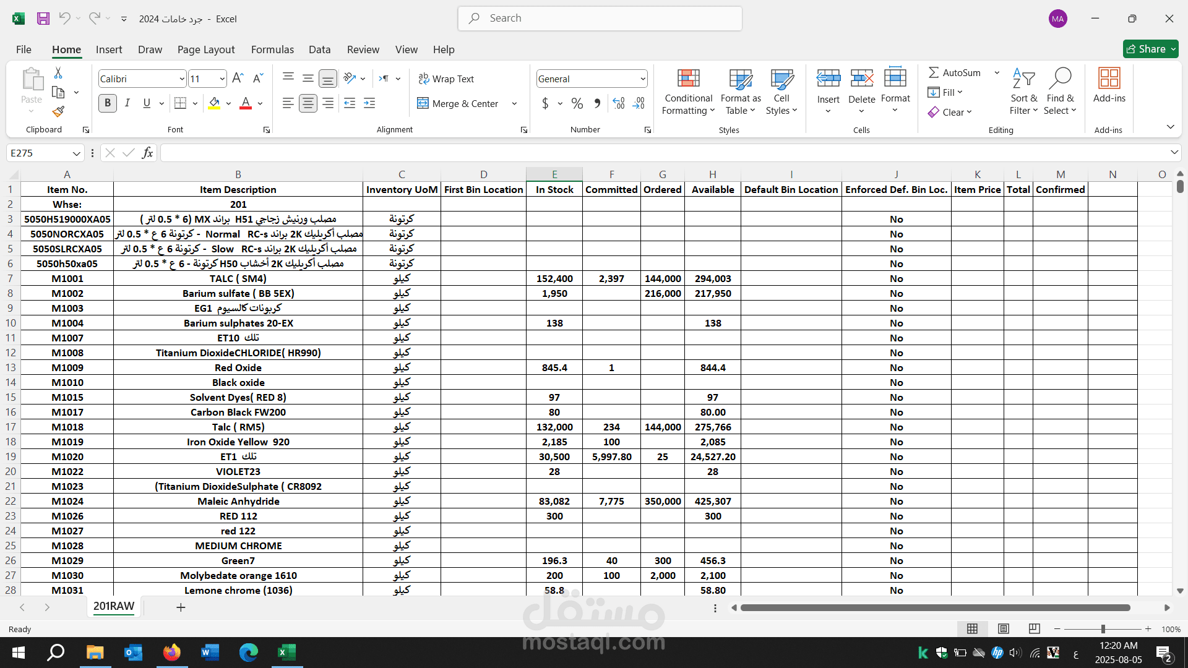Click the Percent Style icon

[577, 103]
